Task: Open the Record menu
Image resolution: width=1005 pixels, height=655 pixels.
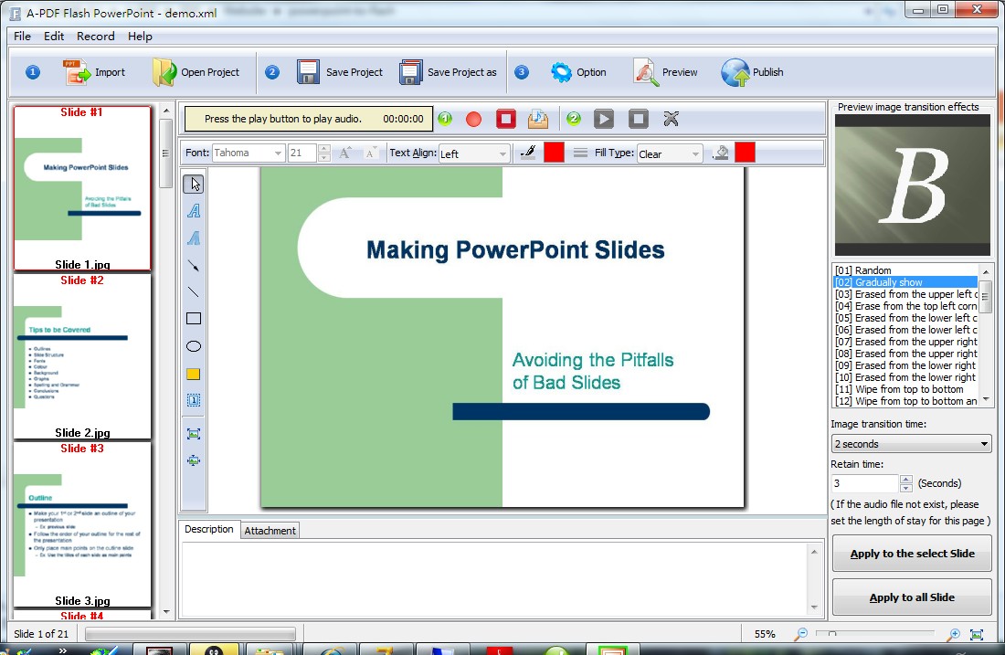Action: 95,37
